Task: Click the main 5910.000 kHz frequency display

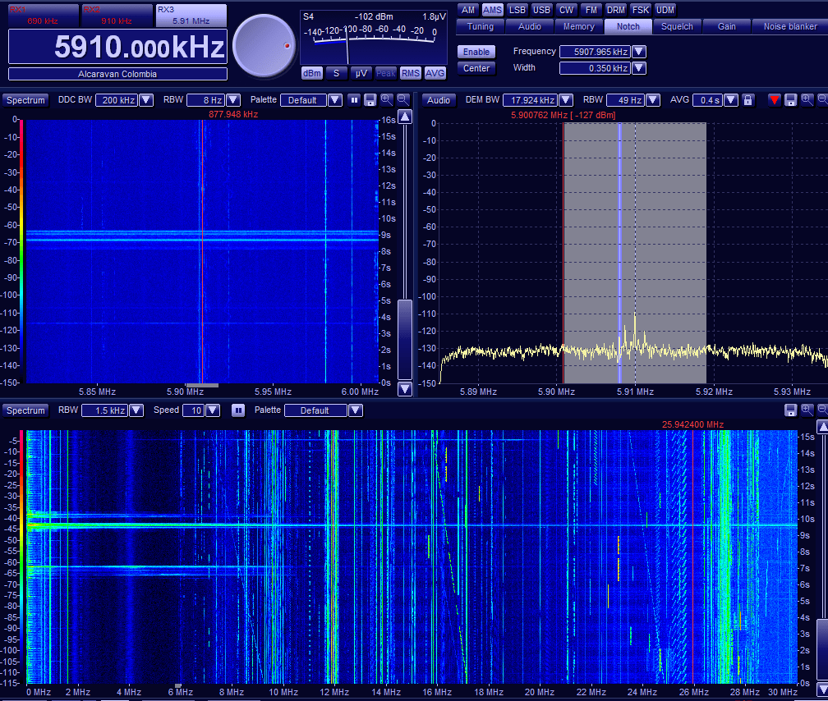Action: pyautogui.click(x=117, y=47)
